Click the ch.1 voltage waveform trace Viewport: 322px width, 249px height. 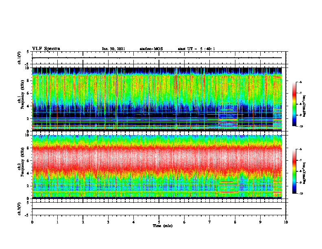point(157,58)
